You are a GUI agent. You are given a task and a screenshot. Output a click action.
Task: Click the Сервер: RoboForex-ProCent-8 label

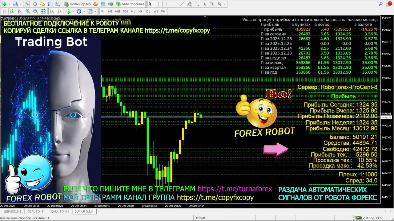[x=337, y=87]
